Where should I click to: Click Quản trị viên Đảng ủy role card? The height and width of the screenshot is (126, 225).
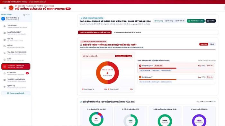16,19
